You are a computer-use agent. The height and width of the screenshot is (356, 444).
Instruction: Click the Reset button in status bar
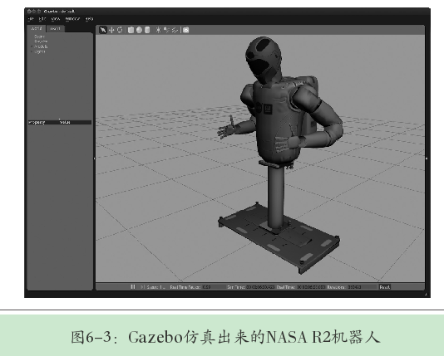click(384, 287)
